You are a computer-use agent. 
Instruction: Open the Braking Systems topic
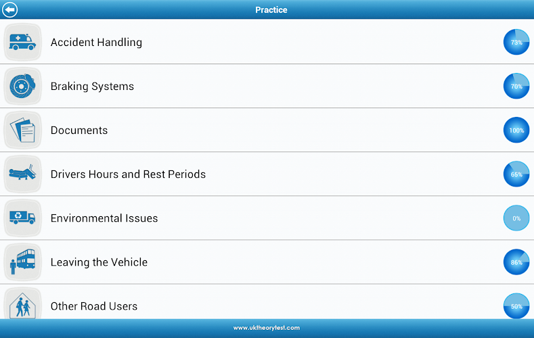(x=92, y=87)
